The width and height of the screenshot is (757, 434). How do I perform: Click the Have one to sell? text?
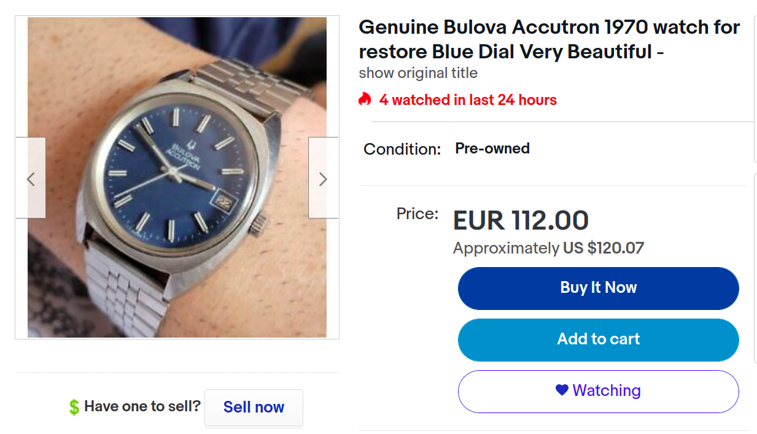(x=142, y=406)
